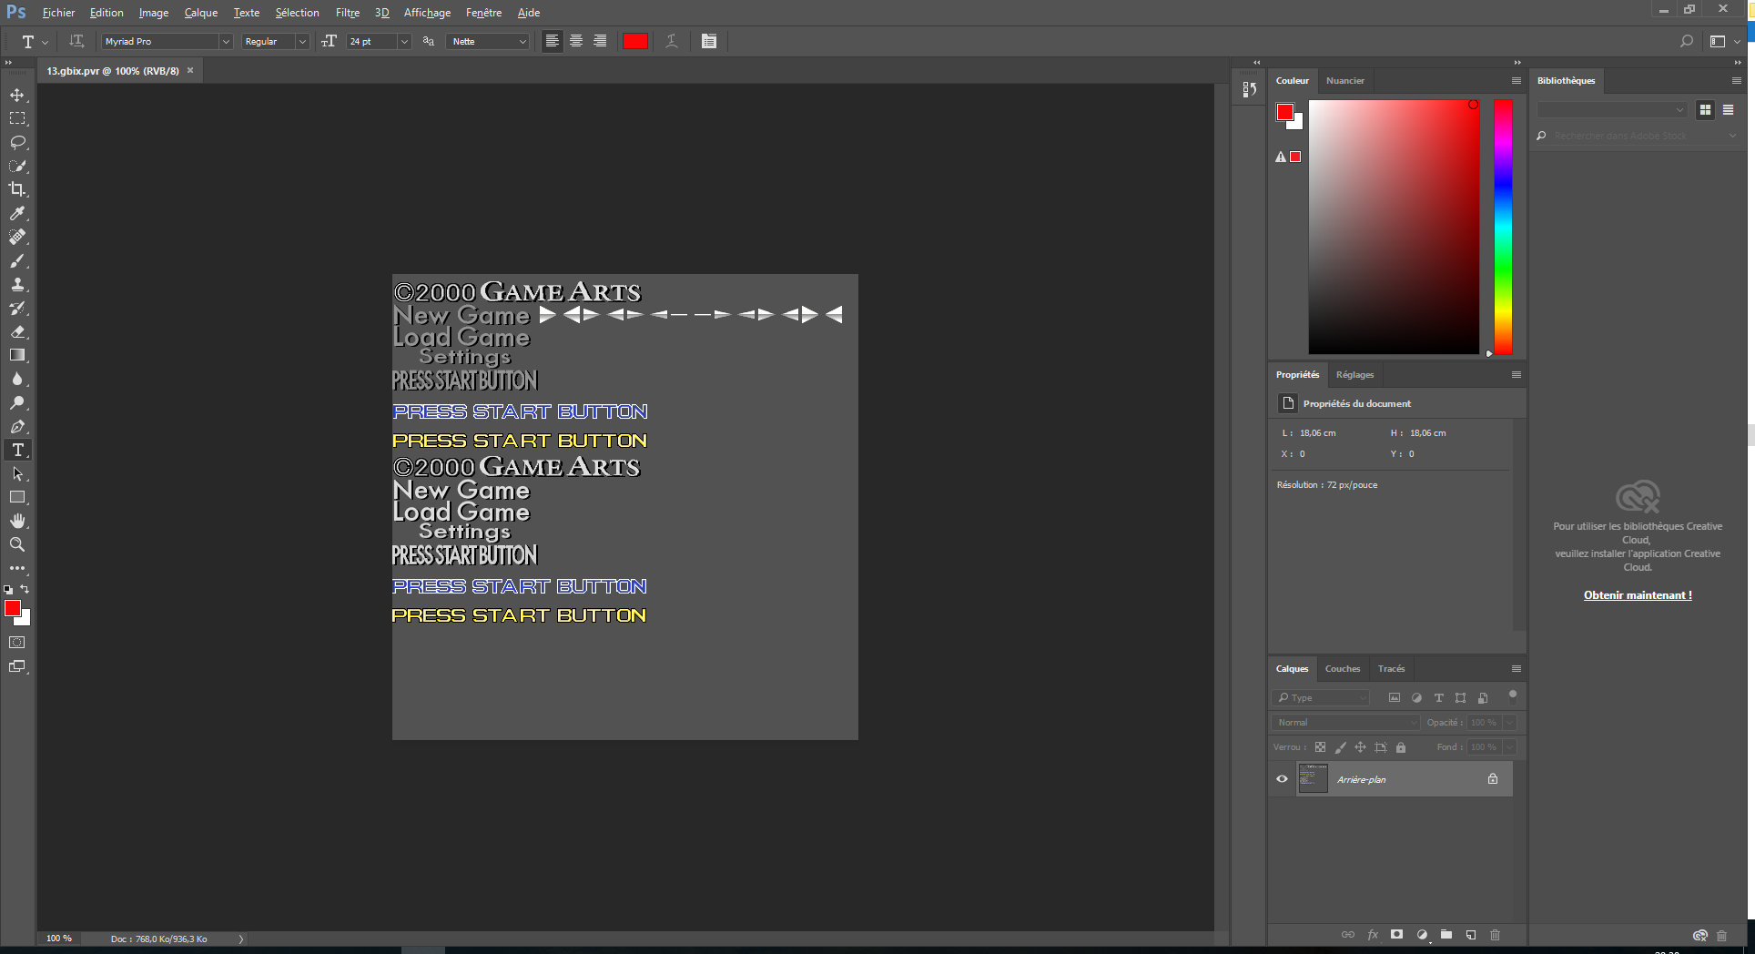Open the Myriad Pro font family dropdown
The height and width of the screenshot is (954, 1755).
click(x=225, y=41)
